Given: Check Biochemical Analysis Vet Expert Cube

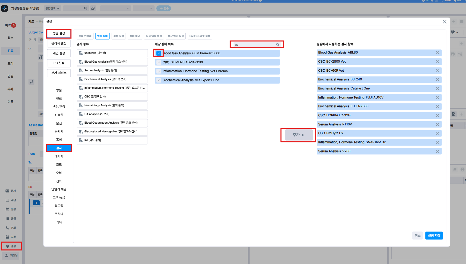Looking at the screenshot, I should [159, 80].
